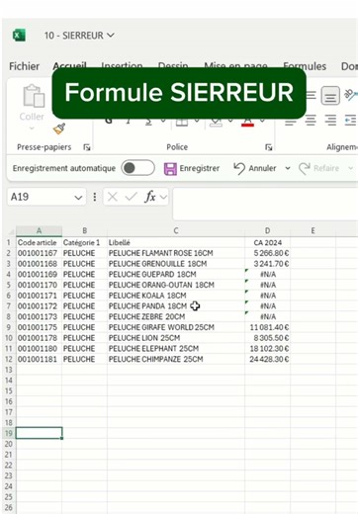Select cell with code 001001180

click(x=39, y=348)
